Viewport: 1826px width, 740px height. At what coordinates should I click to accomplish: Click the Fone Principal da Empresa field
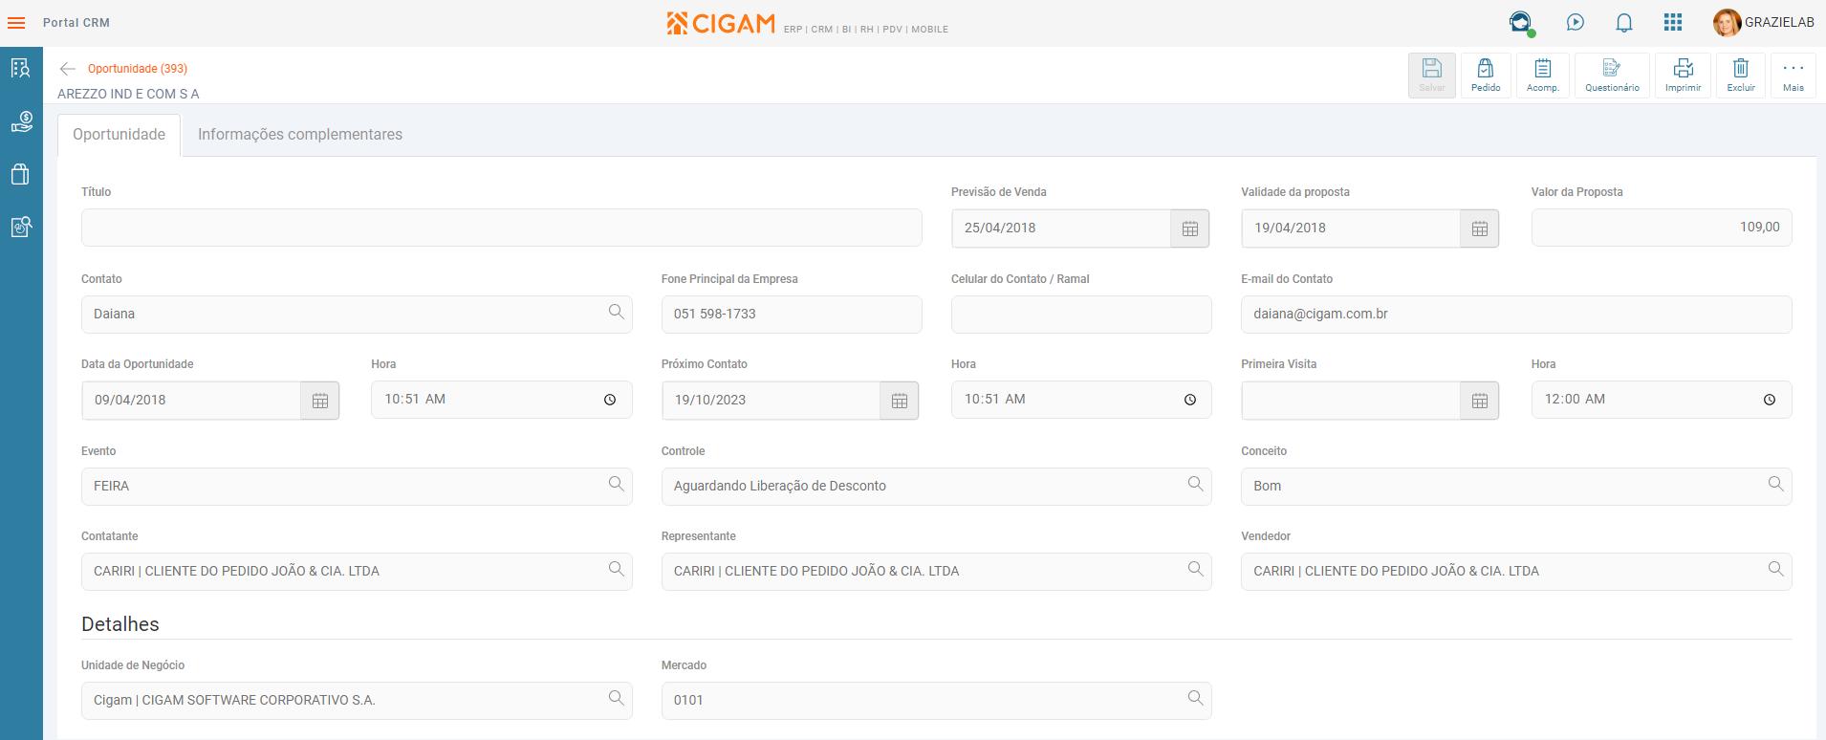coord(792,315)
